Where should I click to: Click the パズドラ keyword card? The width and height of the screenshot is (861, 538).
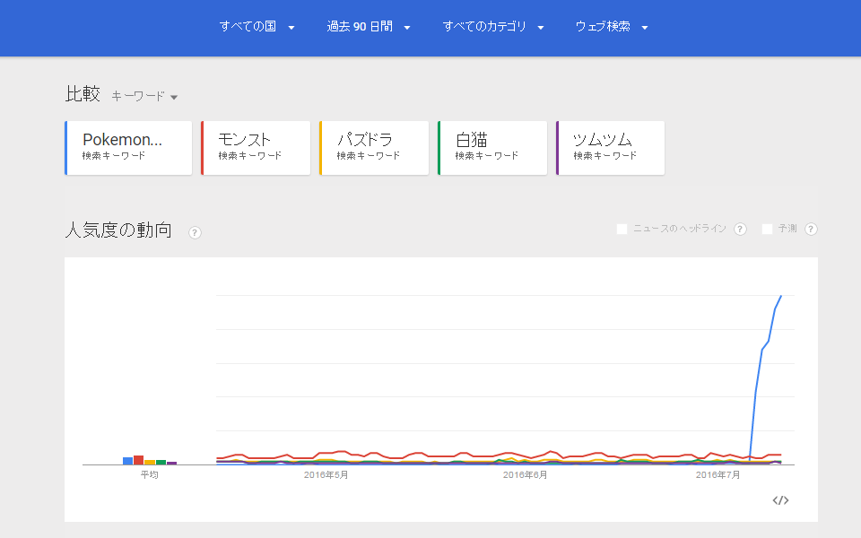coord(375,148)
